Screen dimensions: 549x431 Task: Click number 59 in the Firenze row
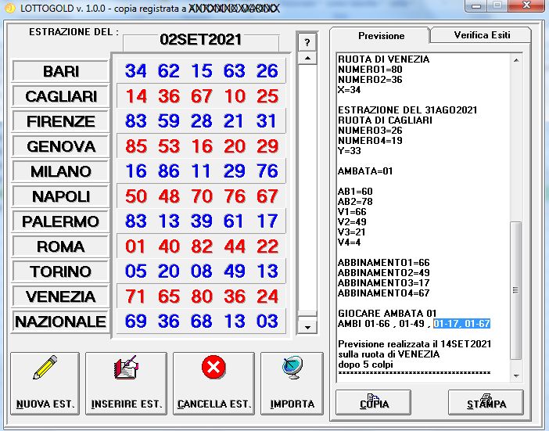click(x=168, y=120)
